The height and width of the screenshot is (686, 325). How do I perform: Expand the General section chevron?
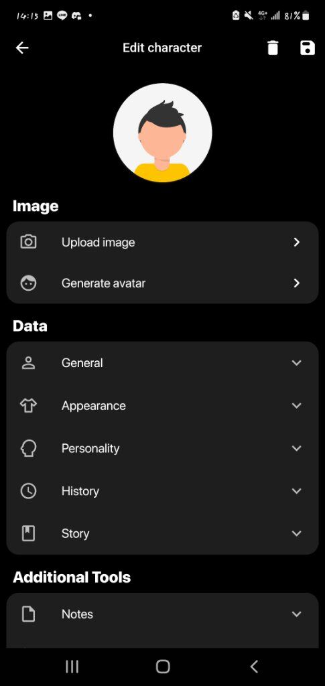(x=297, y=362)
